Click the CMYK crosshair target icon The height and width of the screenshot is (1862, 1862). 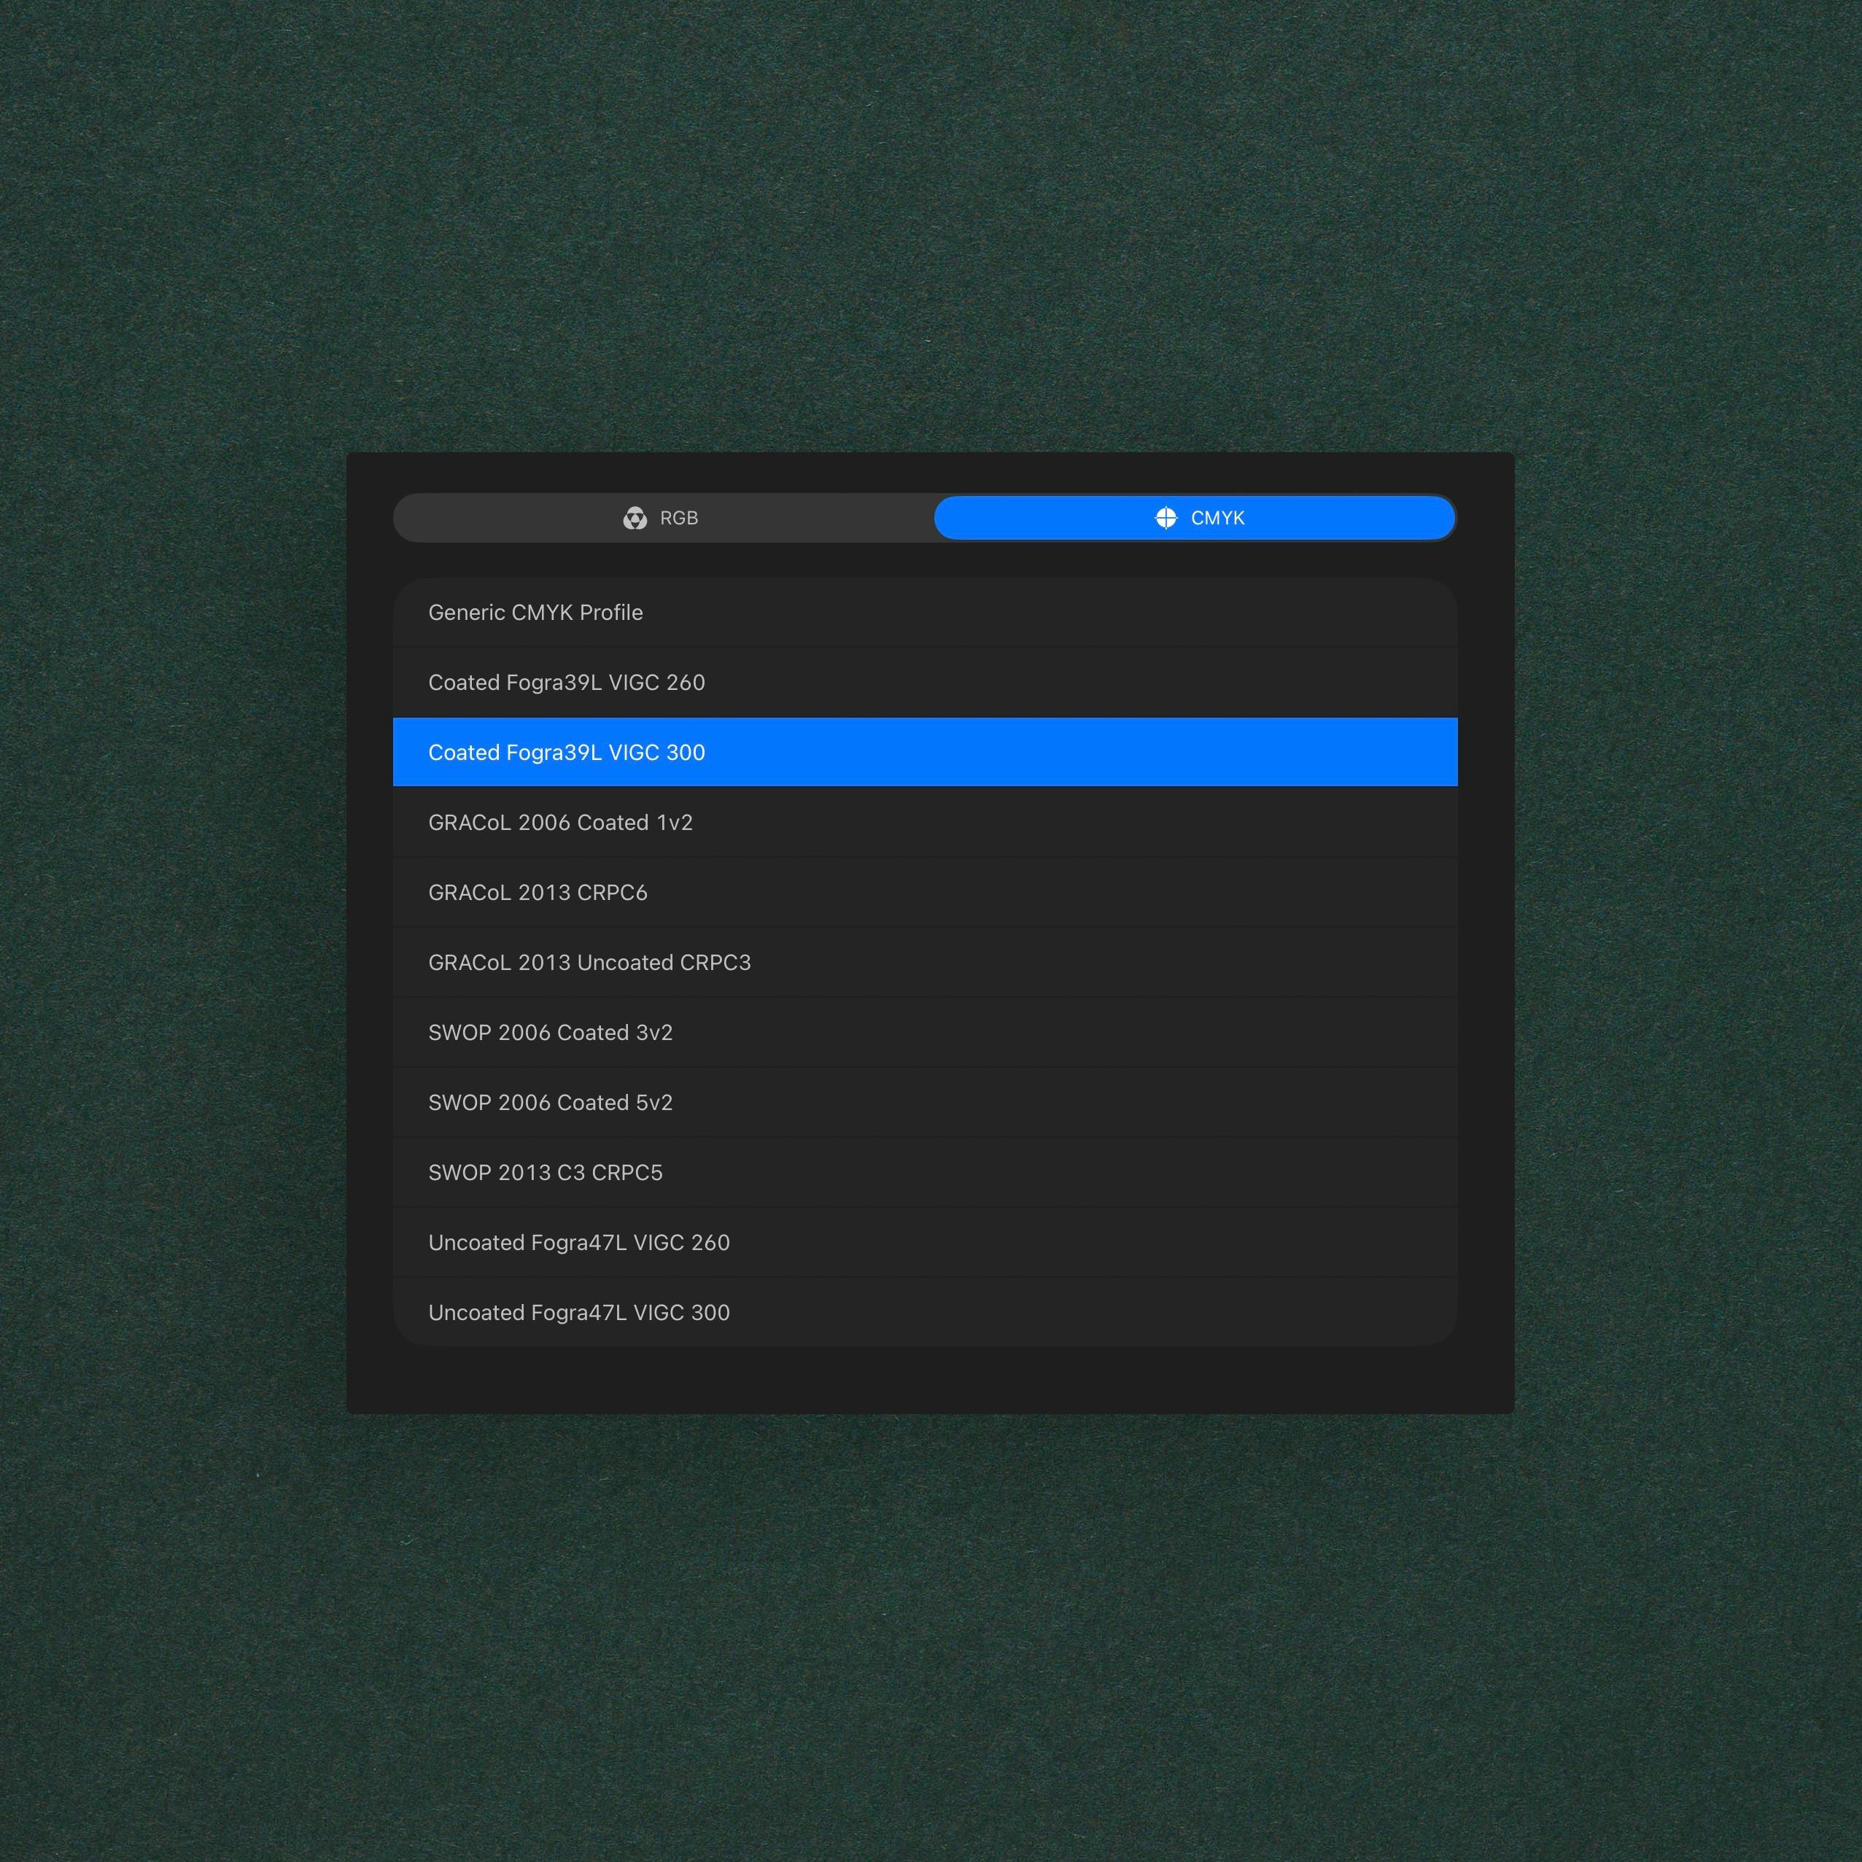pos(1165,518)
